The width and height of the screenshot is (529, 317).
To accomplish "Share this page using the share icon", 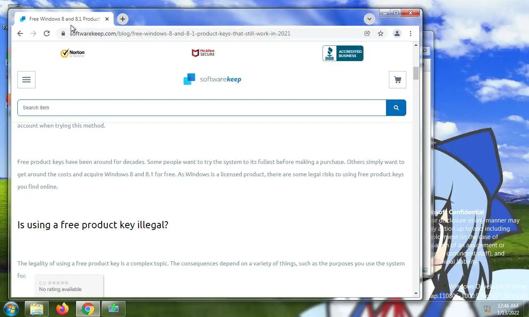I will pyautogui.click(x=367, y=33).
